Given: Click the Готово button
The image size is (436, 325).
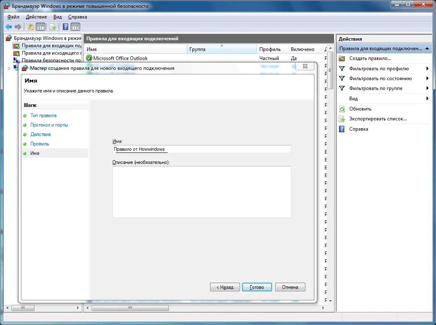Looking at the screenshot, I should 257,287.
